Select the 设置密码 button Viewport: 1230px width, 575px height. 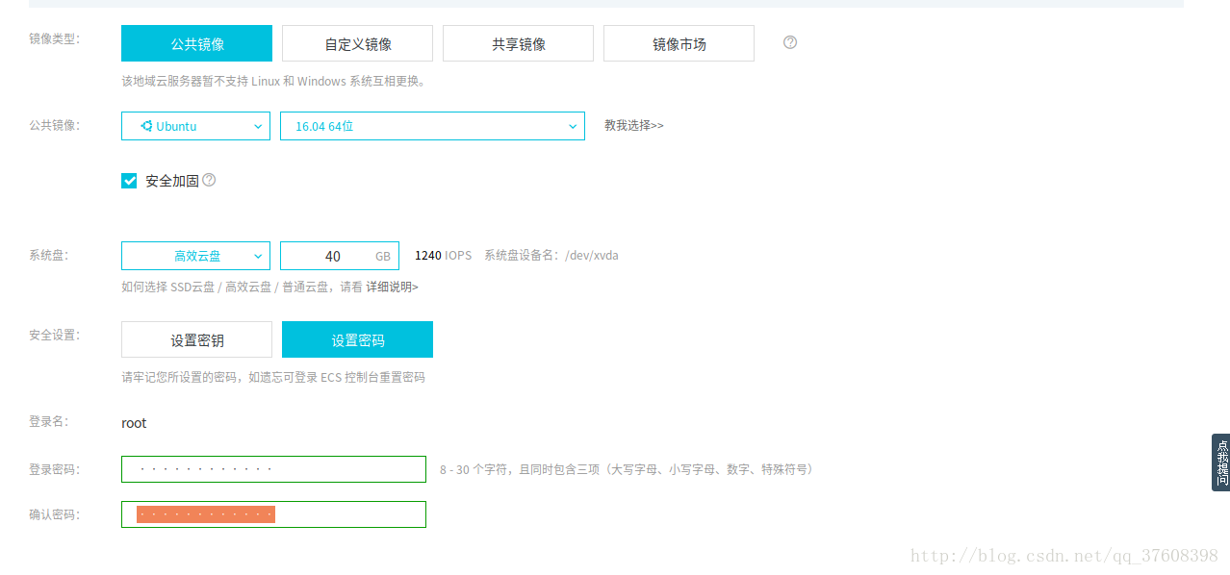(x=357, y=339)
